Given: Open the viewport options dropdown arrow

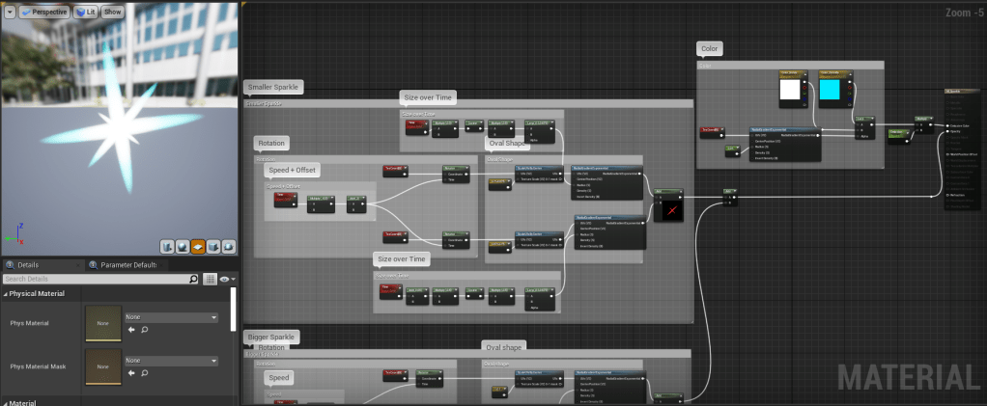Looking at the screenshot, I should [x=10, y=11].
